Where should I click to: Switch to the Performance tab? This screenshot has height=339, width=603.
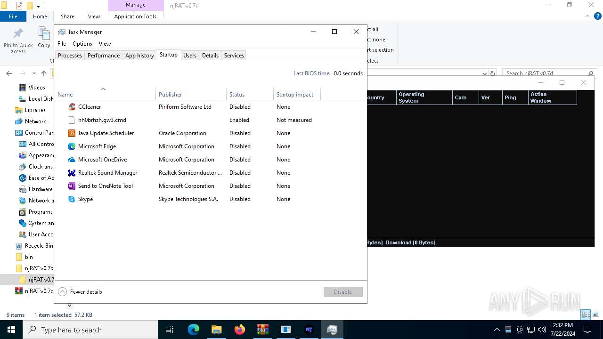tap(104, 55)
